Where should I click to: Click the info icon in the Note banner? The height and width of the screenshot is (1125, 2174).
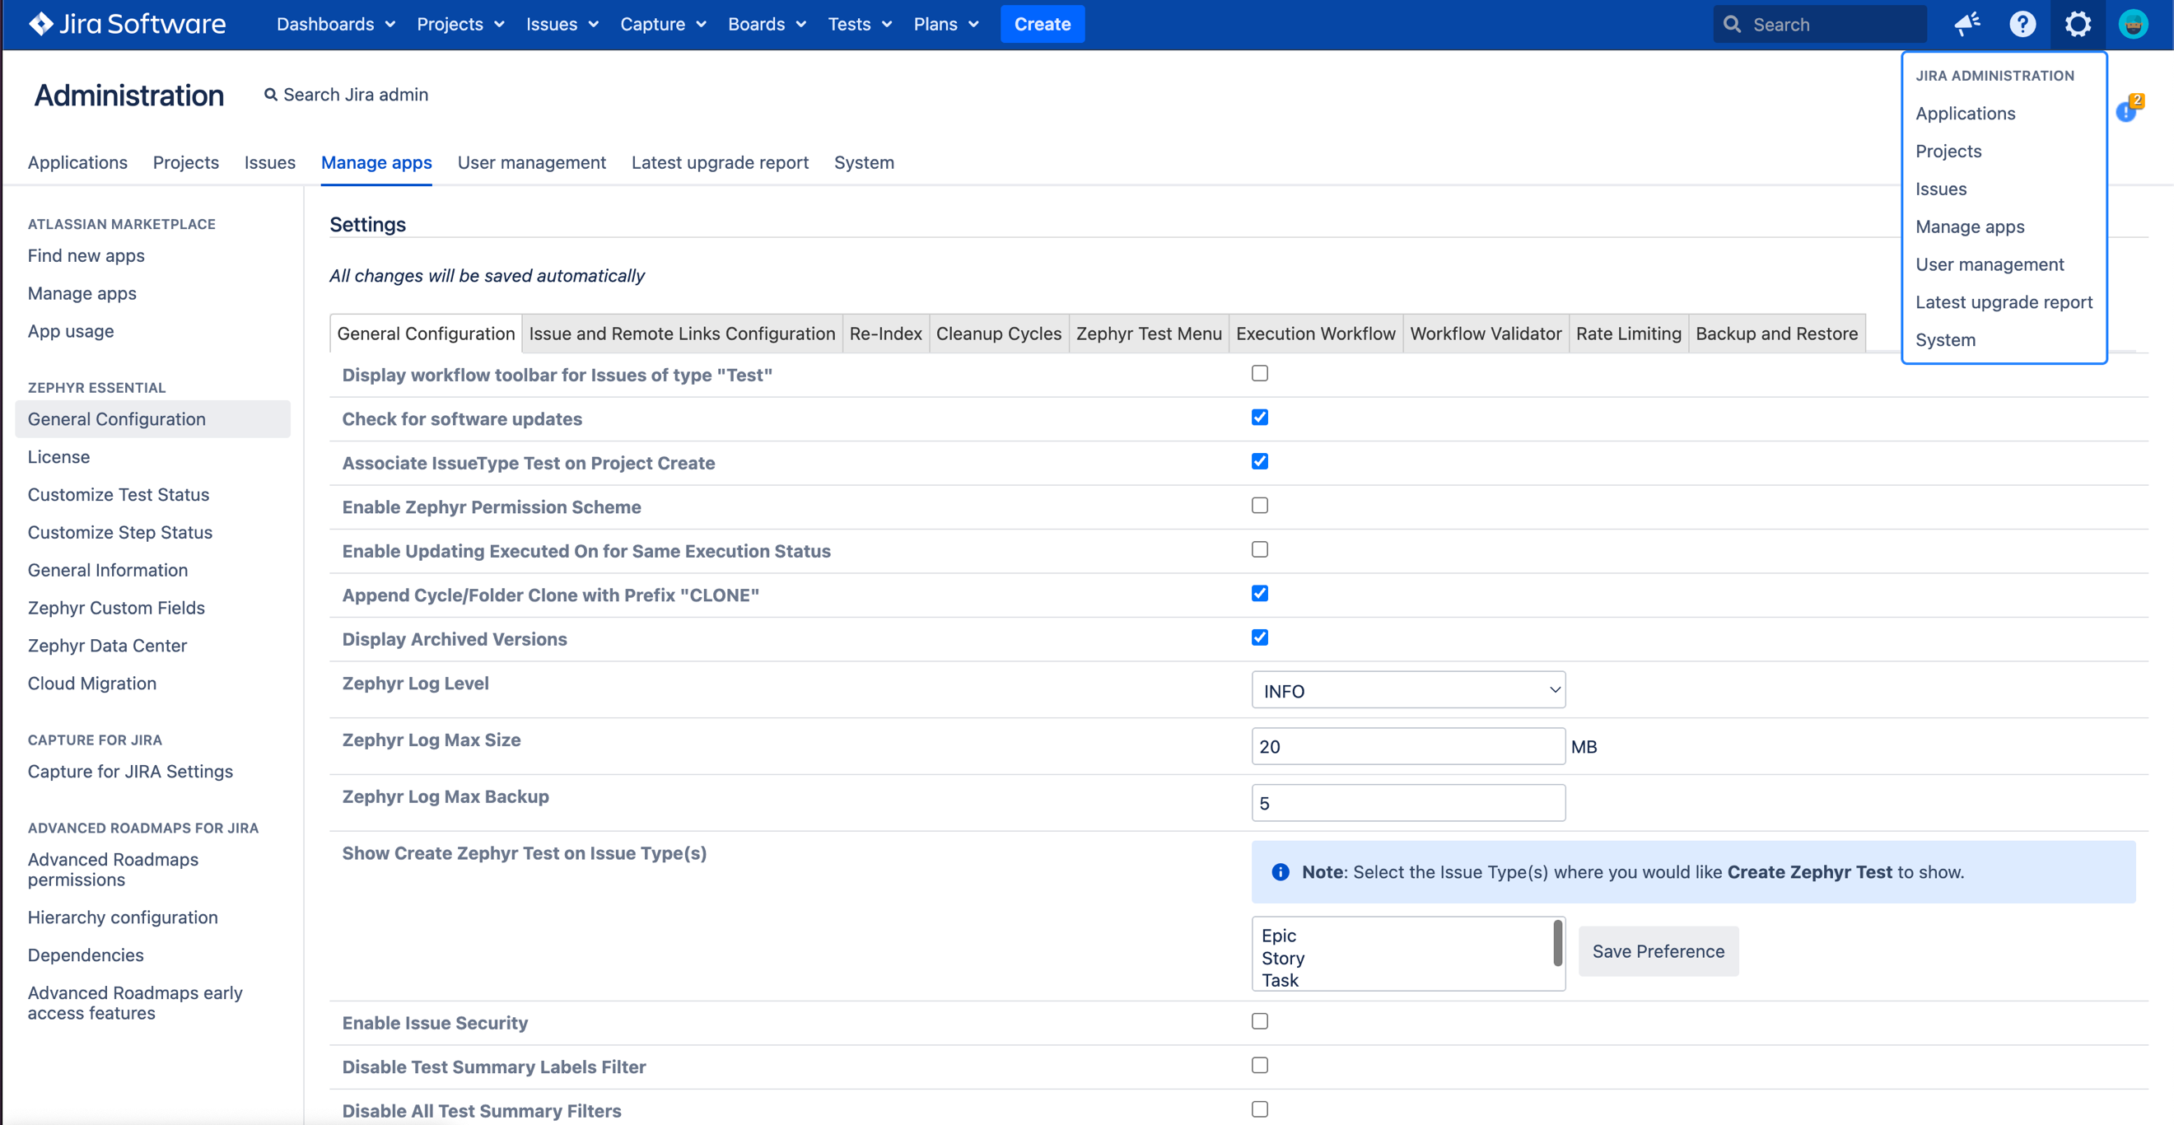1281,872
